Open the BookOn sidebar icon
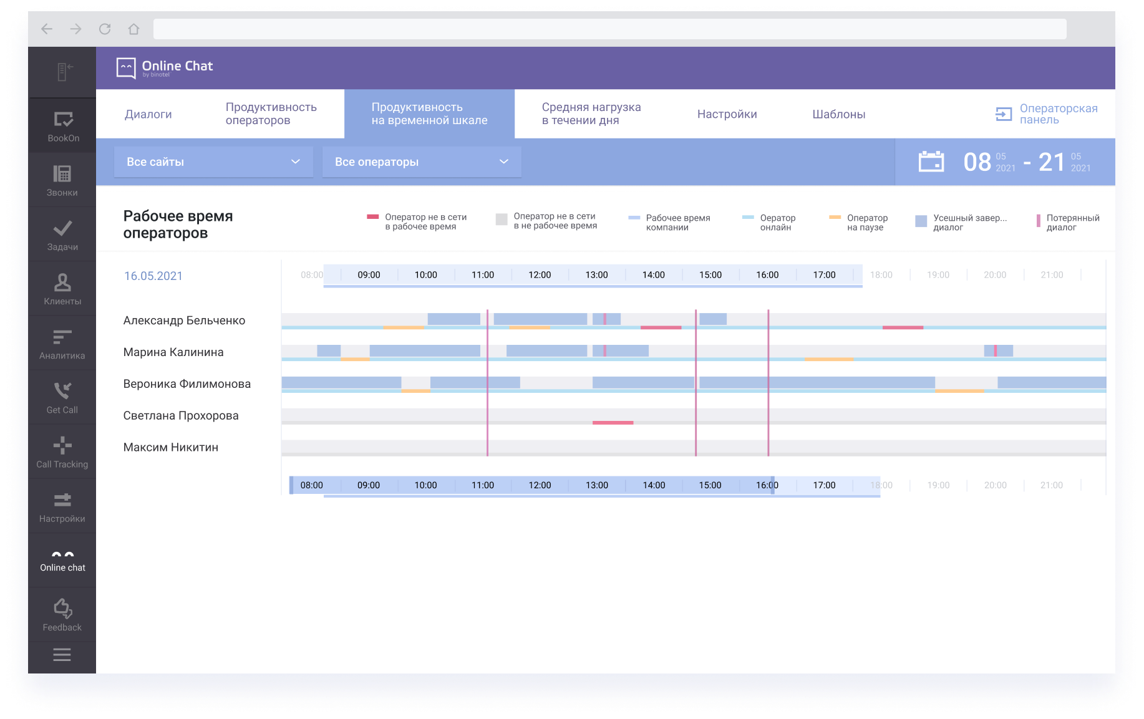Screen dimensions: 1144x719 coord(63,120)
